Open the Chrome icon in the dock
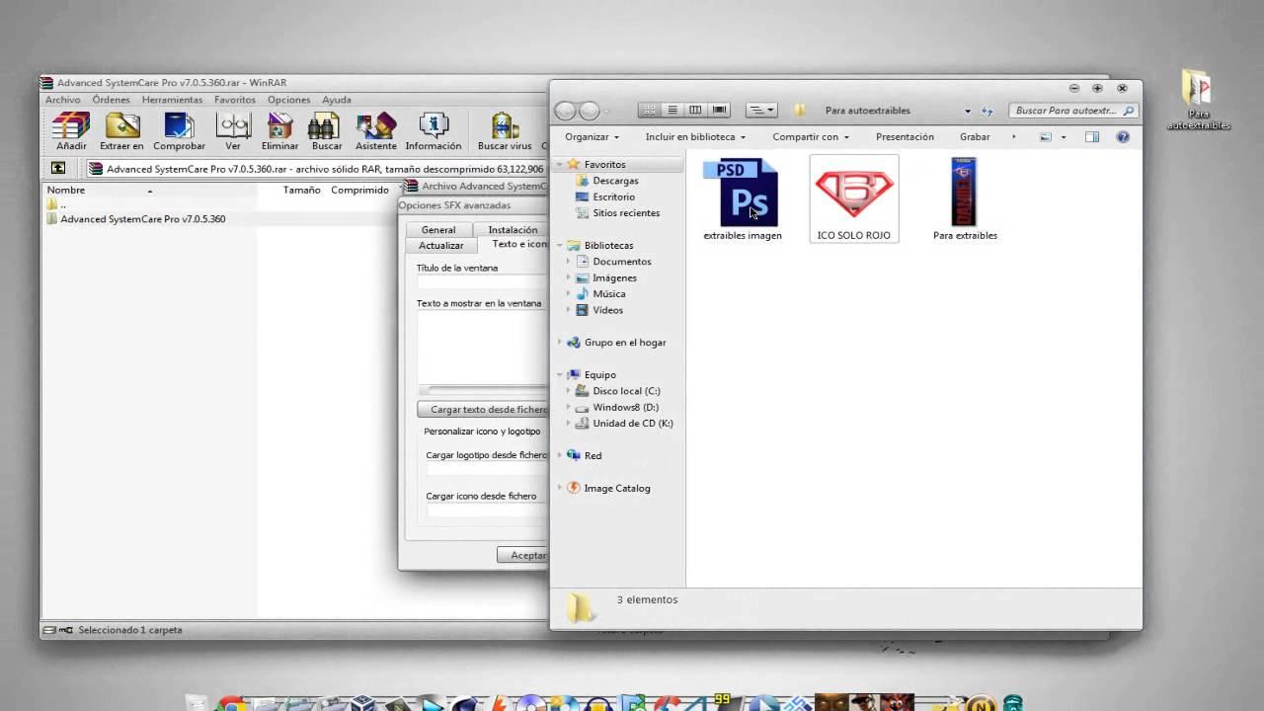Viewport: 1264px width, 711px height. (231, 703)
